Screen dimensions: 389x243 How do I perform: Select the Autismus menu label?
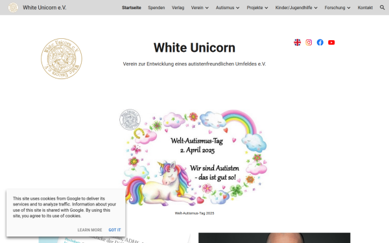point(225,8)
